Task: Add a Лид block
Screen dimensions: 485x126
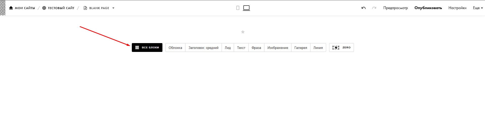Action: click(228, 48)
